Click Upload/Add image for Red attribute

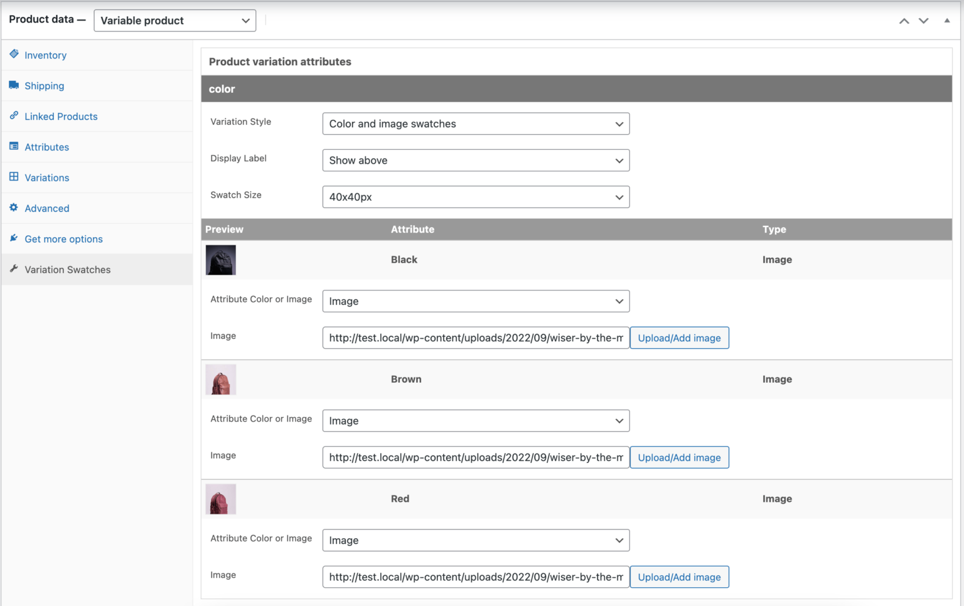tap(679, 577)
